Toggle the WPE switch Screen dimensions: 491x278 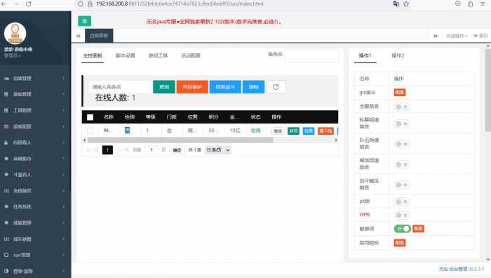pyautogui.click(x=402, y=216)
